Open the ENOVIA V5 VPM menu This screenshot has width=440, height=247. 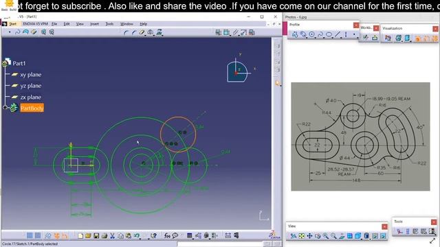point(35,24)
